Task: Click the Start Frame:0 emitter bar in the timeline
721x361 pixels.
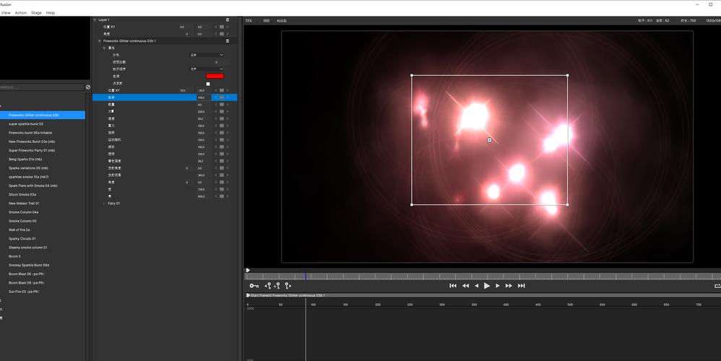Action: point(483,295)
